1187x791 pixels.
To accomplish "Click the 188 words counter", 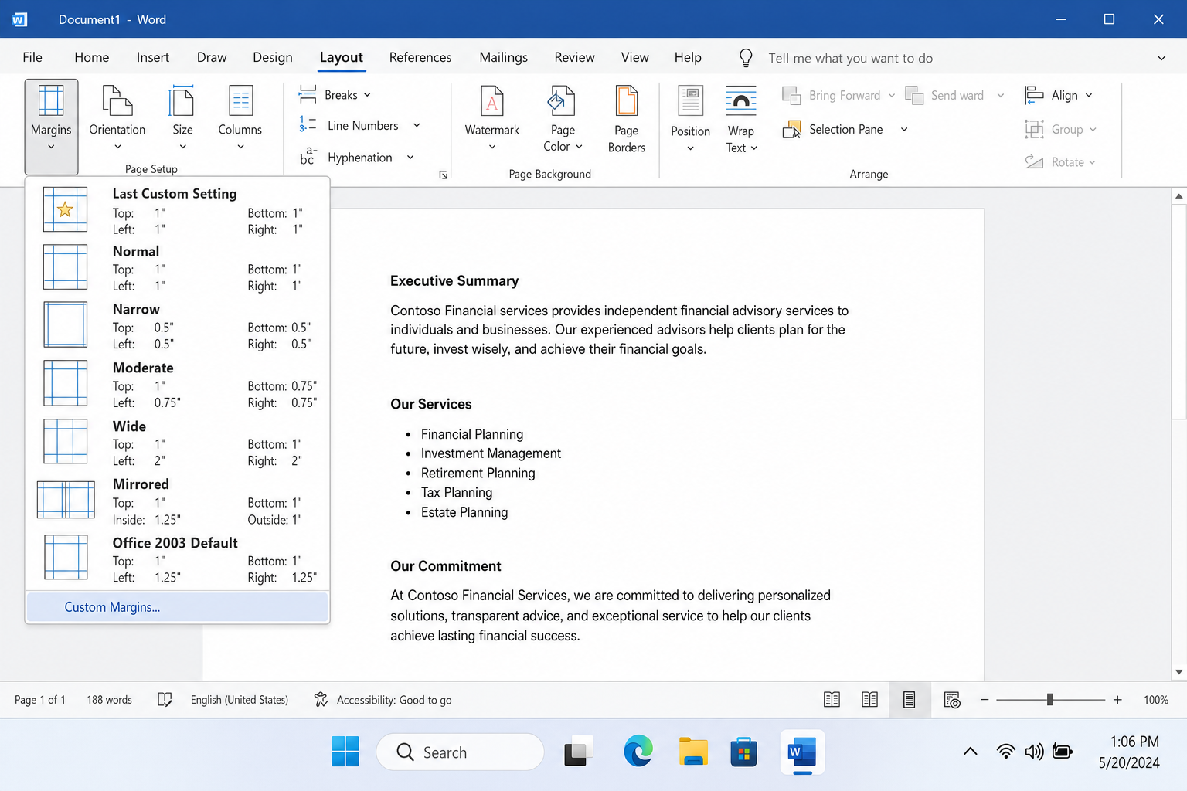I will [110, 700].
